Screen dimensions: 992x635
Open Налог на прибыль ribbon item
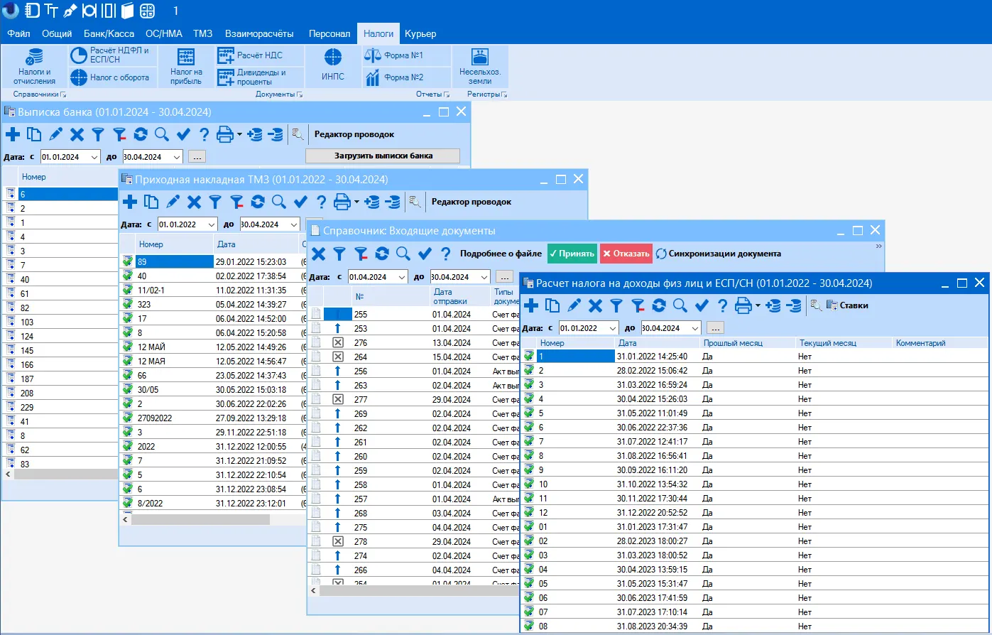[186, 67]
